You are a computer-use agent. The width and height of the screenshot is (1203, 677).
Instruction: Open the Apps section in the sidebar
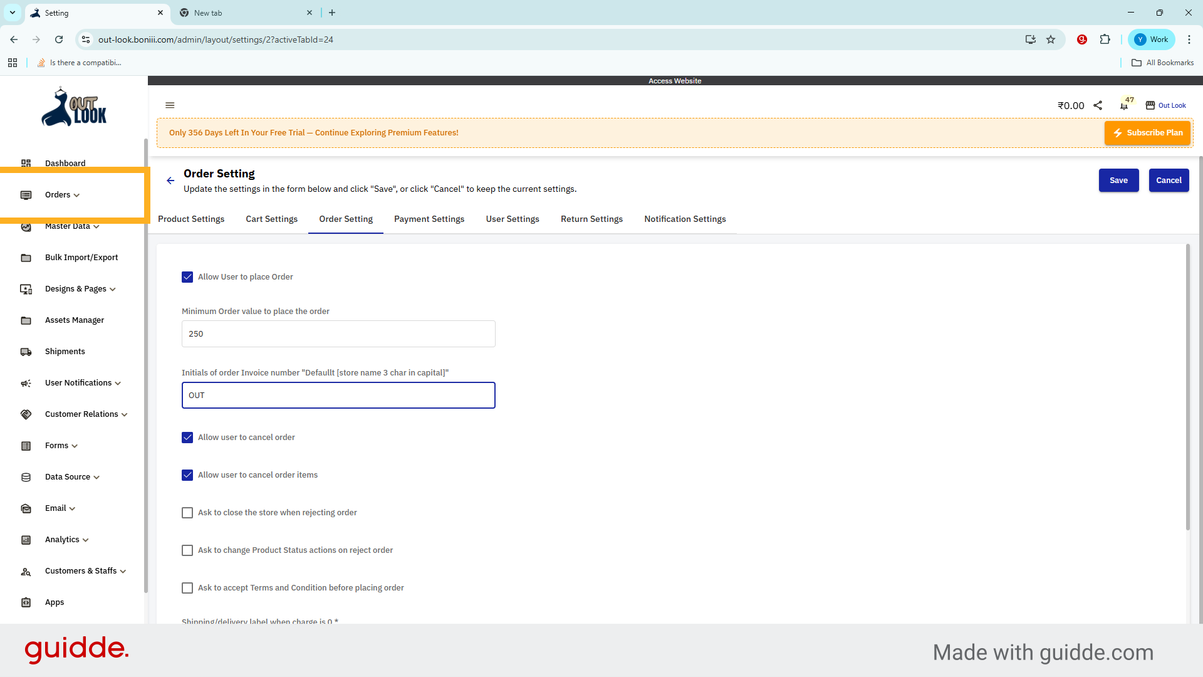[x=55, y=602]
